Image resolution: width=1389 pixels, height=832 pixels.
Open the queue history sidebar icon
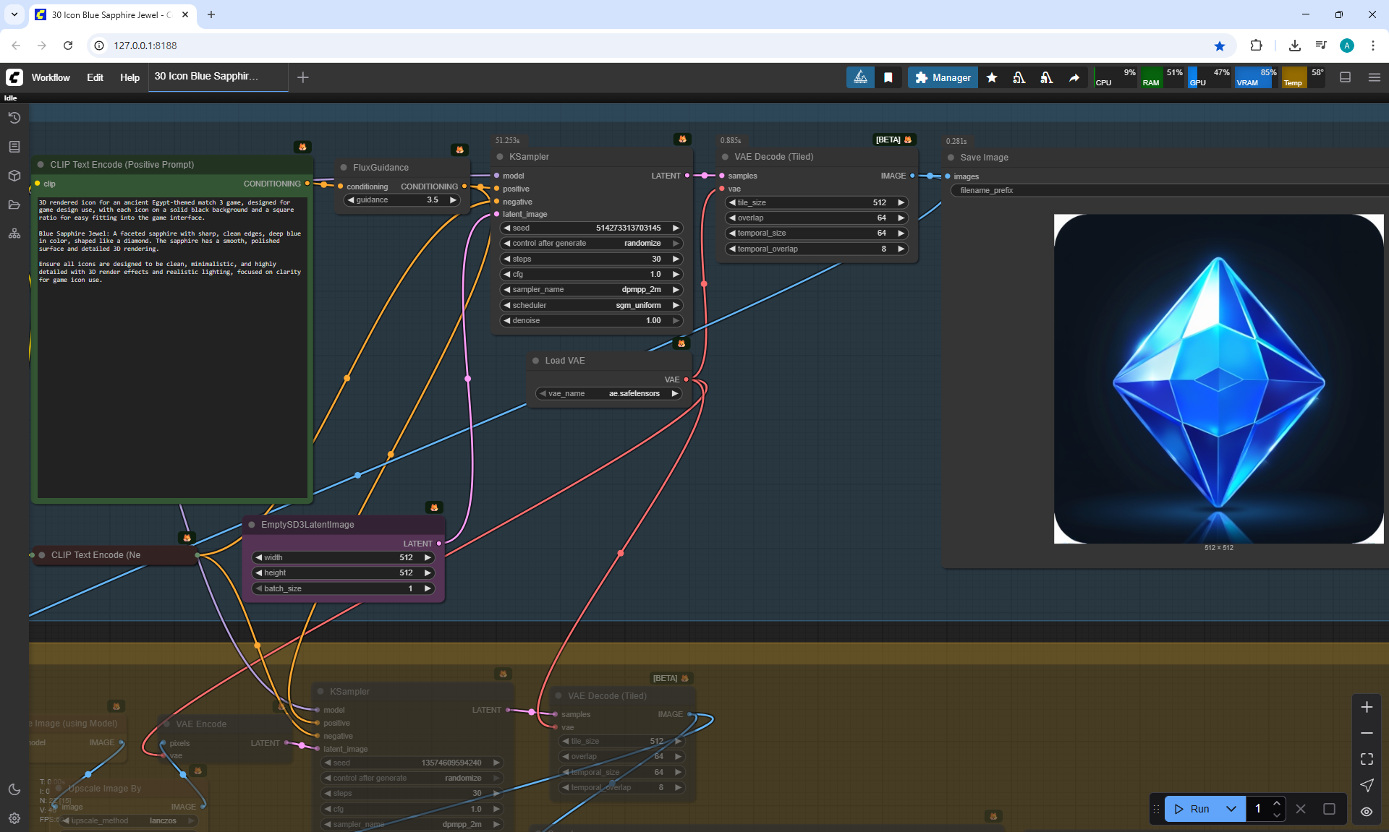[x=14, y=118]
